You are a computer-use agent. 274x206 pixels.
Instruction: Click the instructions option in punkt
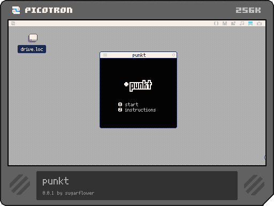[x=140, y=110]
